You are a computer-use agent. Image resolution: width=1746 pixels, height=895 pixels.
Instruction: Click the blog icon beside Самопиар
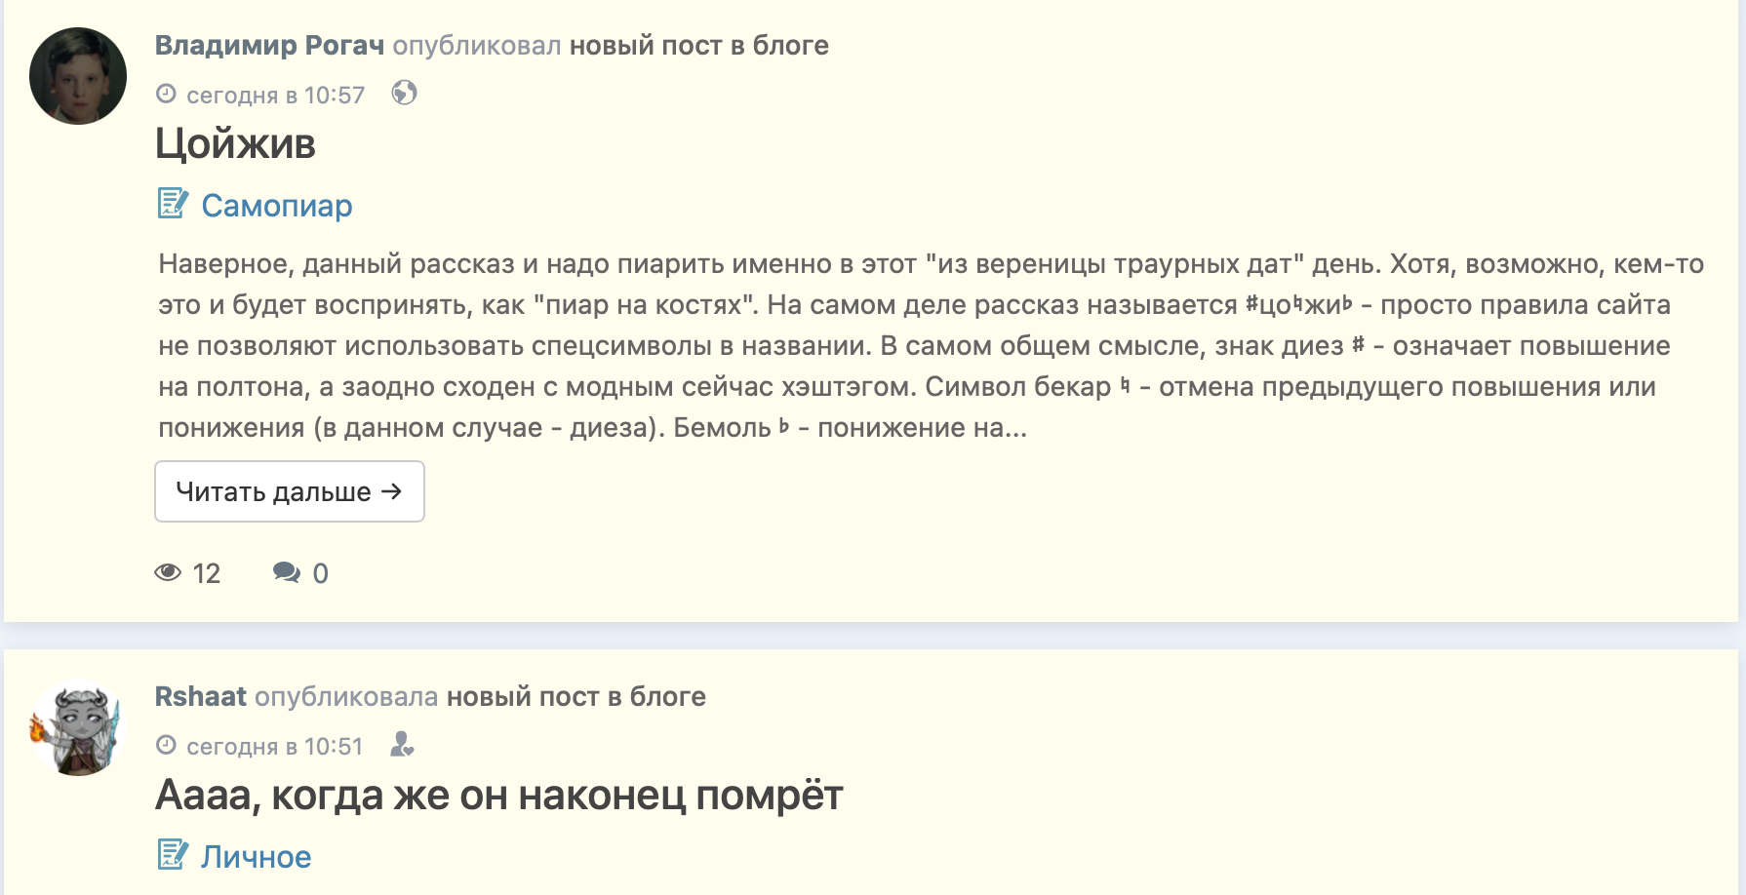(173, 204)
